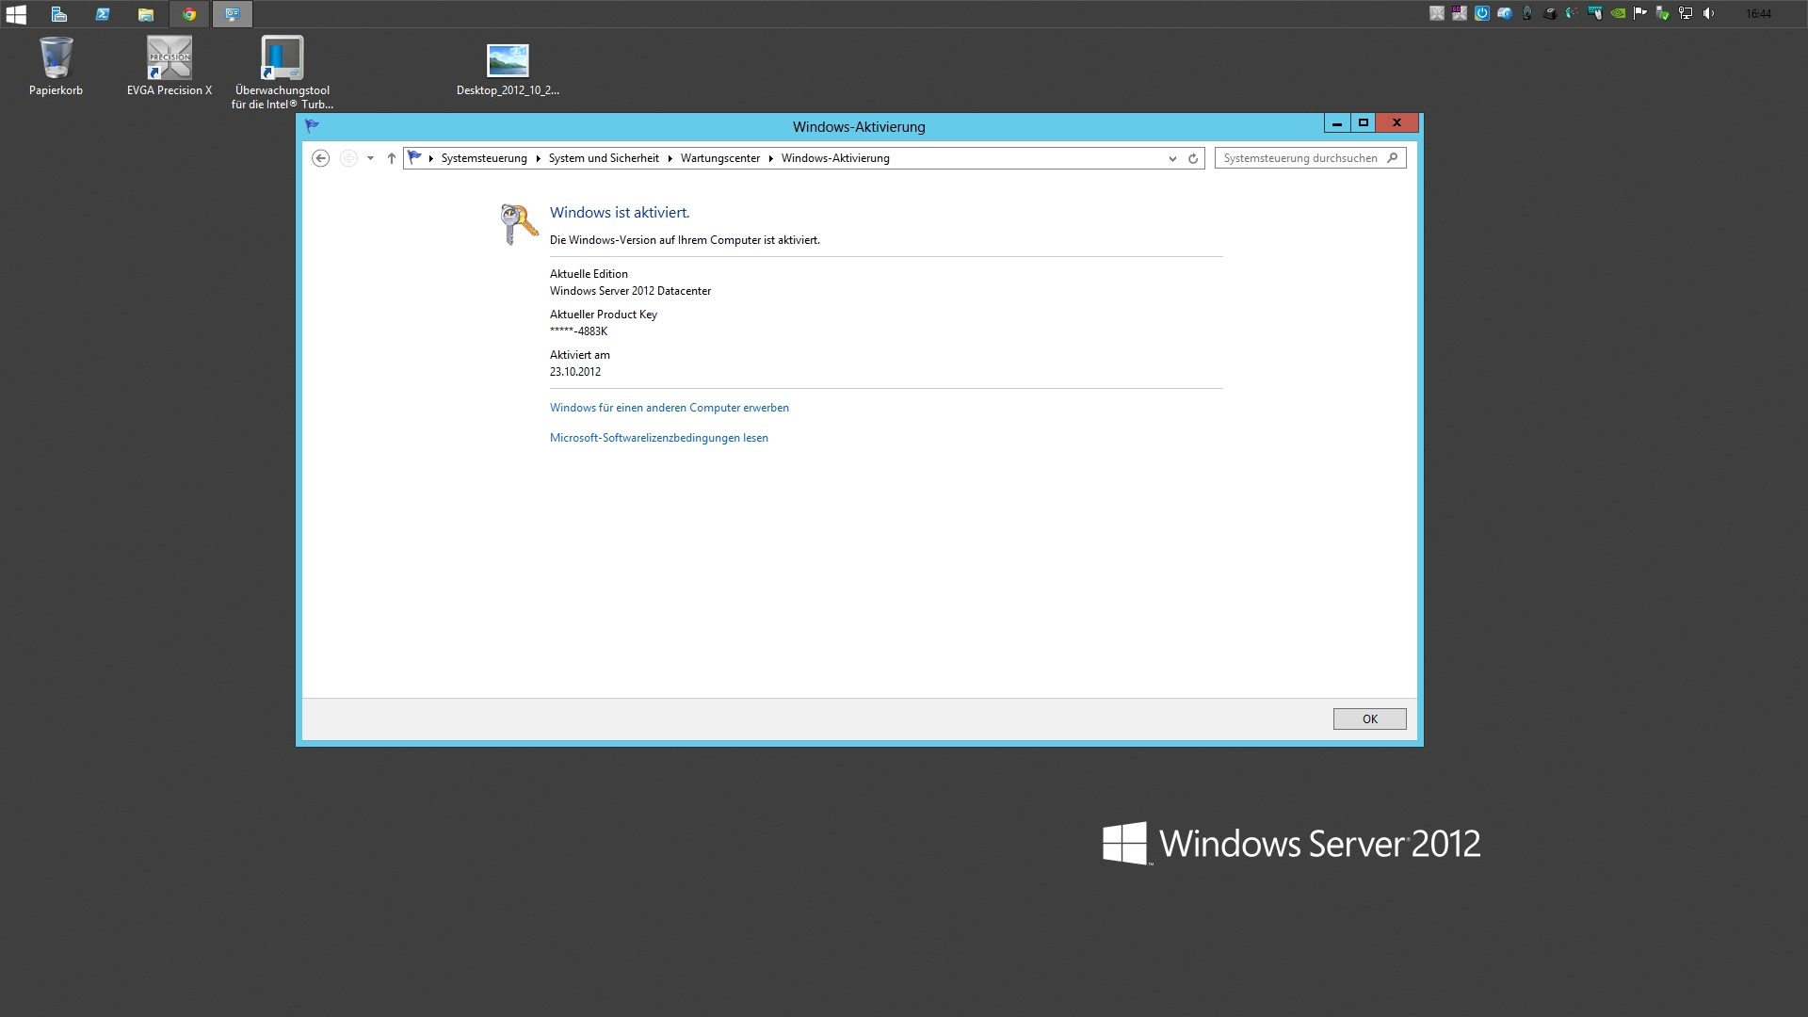Open the Microsoft-Softwarelizenzbedingungen lesen link
Screen dimensions: 1808x1017
[x=658, y=438]
